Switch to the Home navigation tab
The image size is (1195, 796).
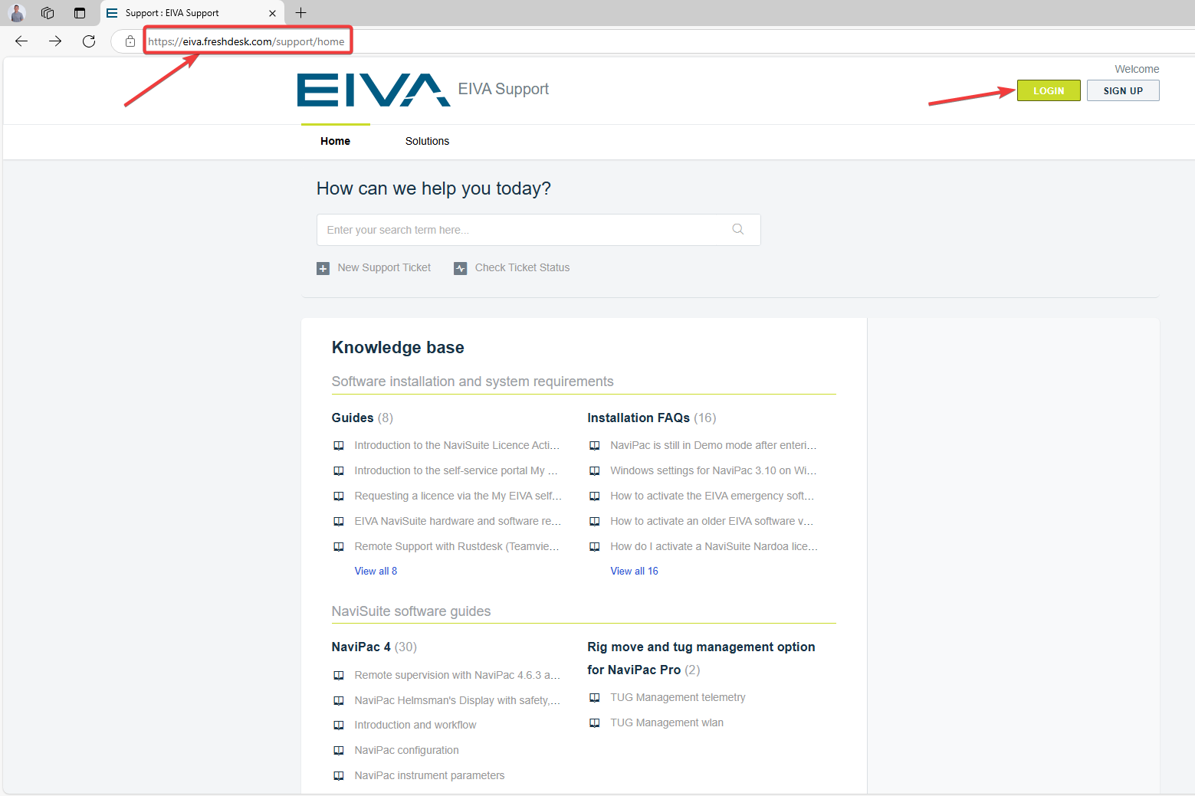tap(335, 141)
